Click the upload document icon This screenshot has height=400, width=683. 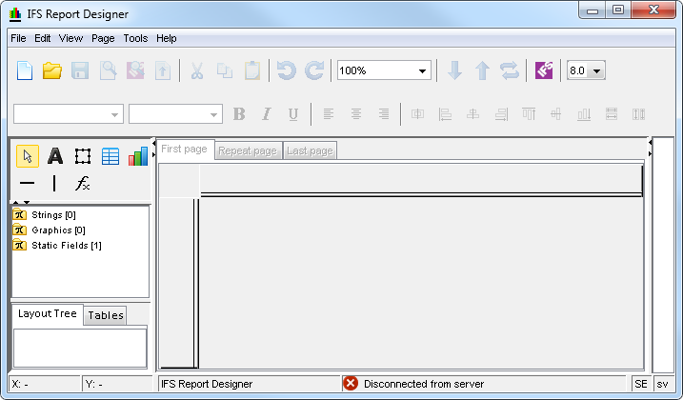coord(163,70)
